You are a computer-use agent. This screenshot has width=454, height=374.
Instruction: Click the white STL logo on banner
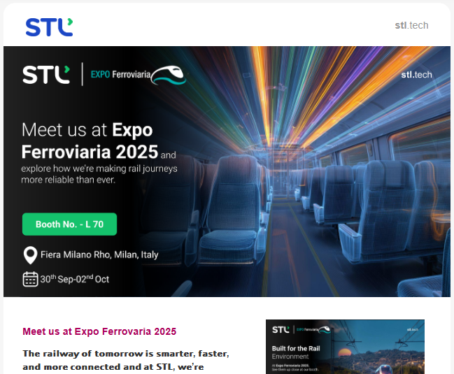46,74
